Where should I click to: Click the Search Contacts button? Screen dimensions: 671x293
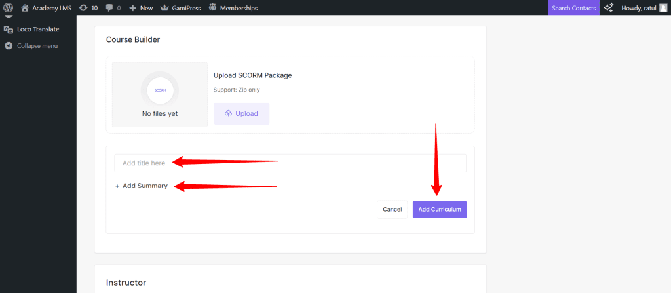(573, 8)
